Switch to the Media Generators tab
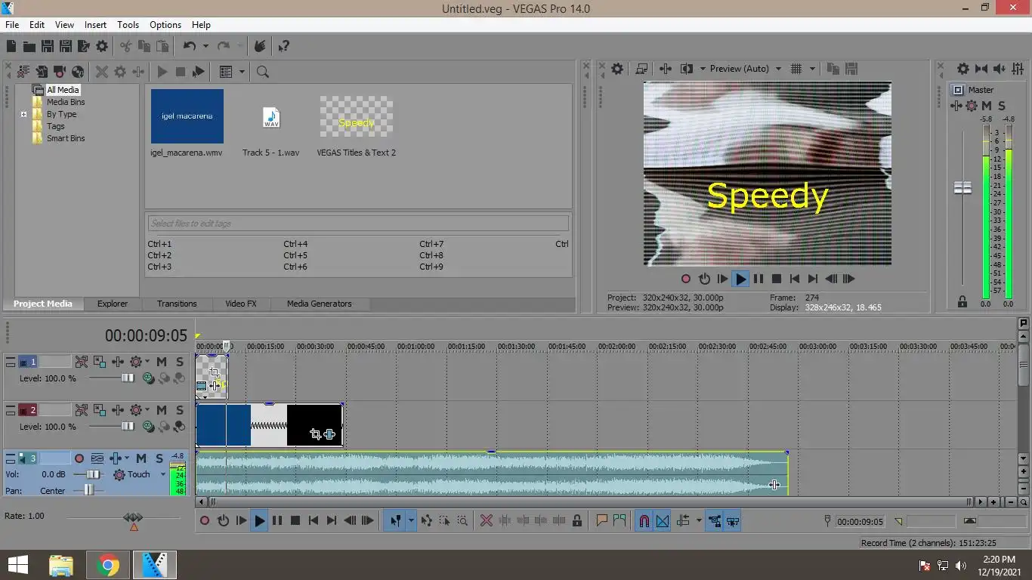Viewport: 1032px width, 580px height. 319,304
